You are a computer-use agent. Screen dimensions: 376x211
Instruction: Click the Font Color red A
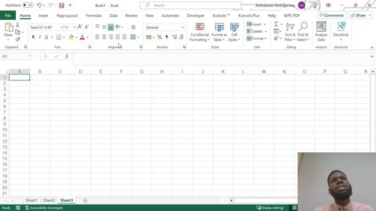click(x=82, y=37)
